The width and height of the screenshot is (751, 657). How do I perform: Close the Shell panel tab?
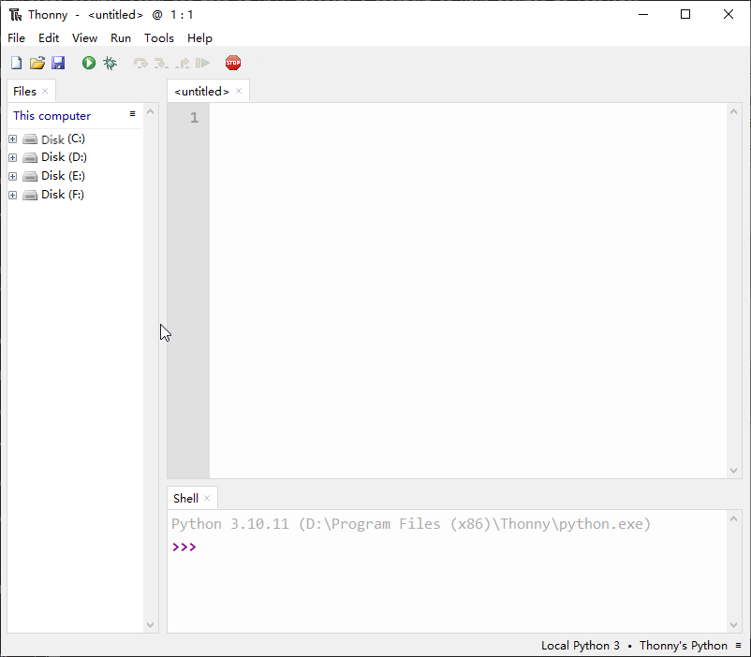point(207,498)
